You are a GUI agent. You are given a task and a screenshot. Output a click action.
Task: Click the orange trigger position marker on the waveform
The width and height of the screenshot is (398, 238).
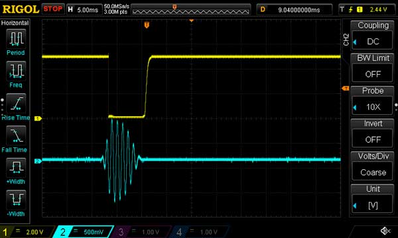pyautogui.click(x=147, y=24)
